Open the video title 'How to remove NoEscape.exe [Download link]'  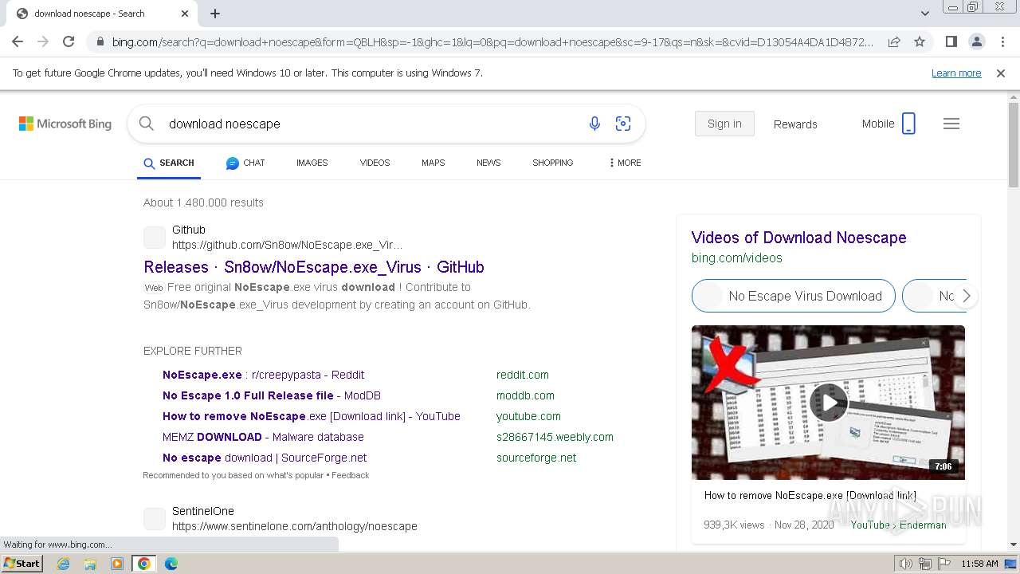pos(810,495)
